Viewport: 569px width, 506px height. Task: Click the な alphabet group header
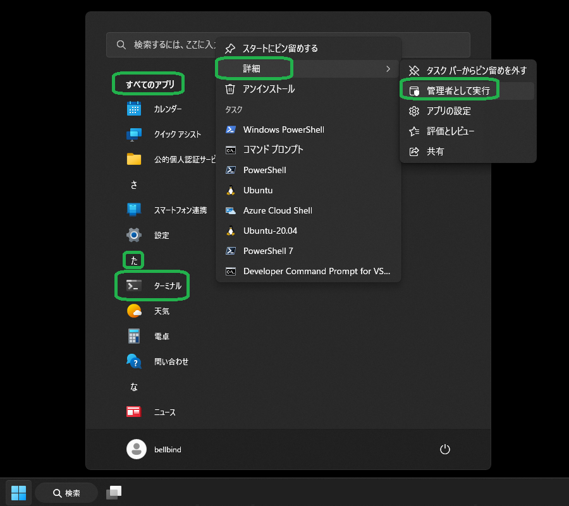pyautogui.click(x=134, y=387)
